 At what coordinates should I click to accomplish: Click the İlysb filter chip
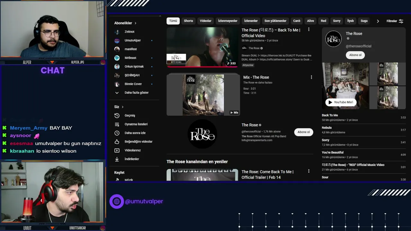(x=350, y=21)
